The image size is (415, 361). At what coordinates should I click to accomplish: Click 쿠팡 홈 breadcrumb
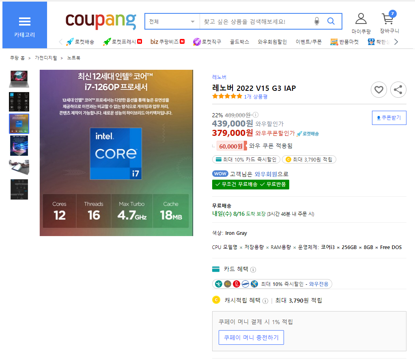pyautogui.click(x=17, y=58)
